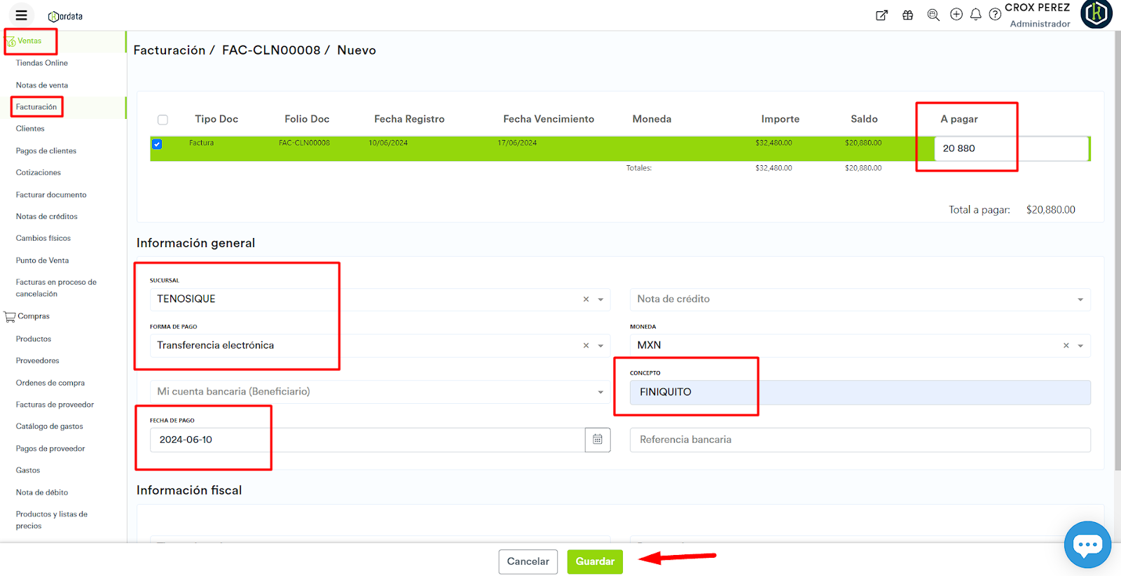
Task: Click the Referencia bancaria input field
Action: click(x=859, y=440)
